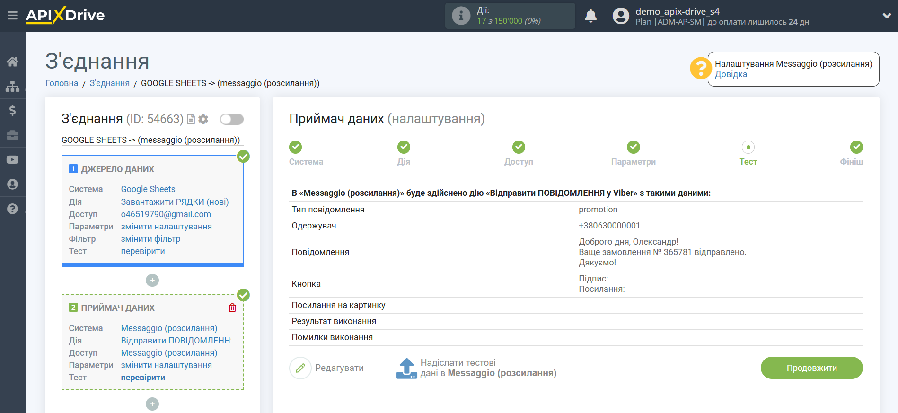
Task: Open the help question sidebar icon
Action: [x=13, y=209]
